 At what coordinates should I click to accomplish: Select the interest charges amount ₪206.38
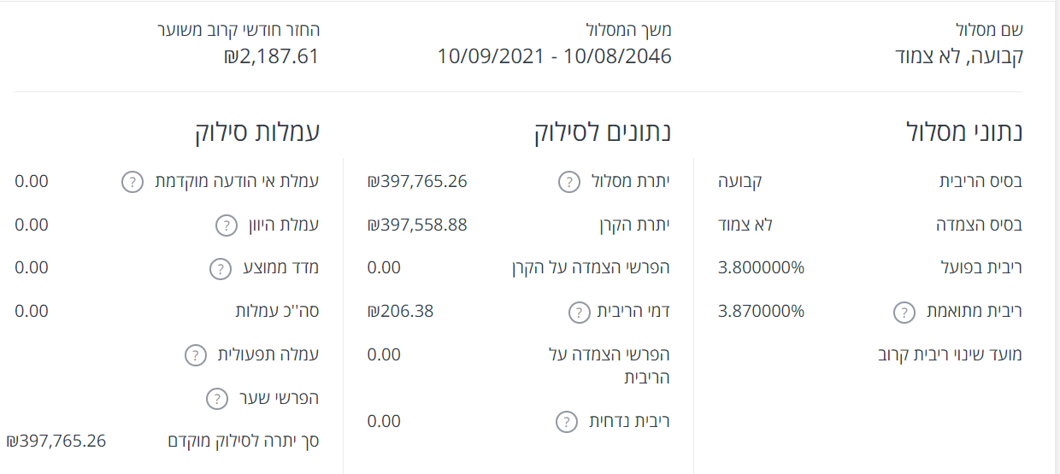point(400,311)
